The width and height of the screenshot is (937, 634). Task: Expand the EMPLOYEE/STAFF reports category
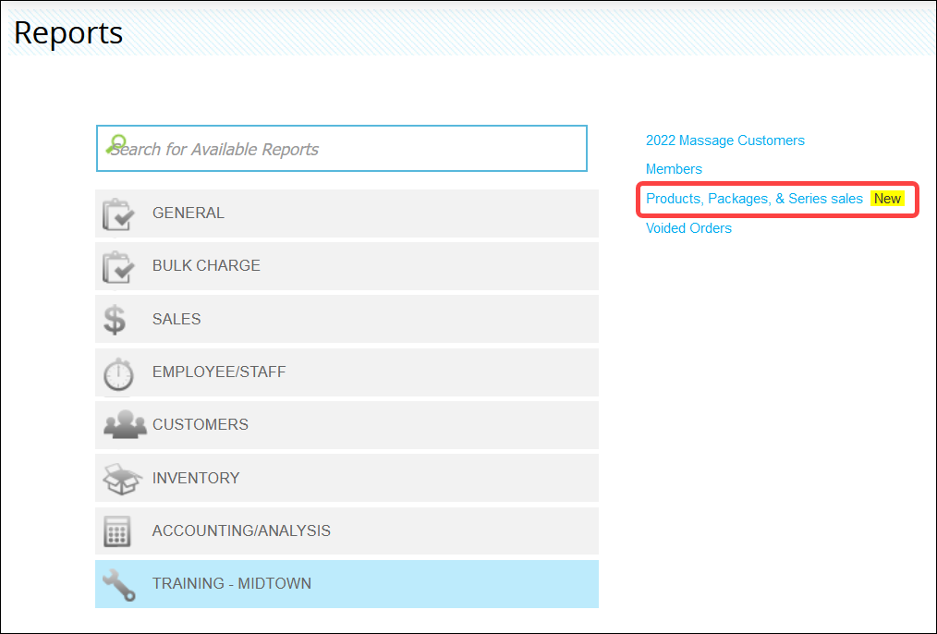point(347,372)
